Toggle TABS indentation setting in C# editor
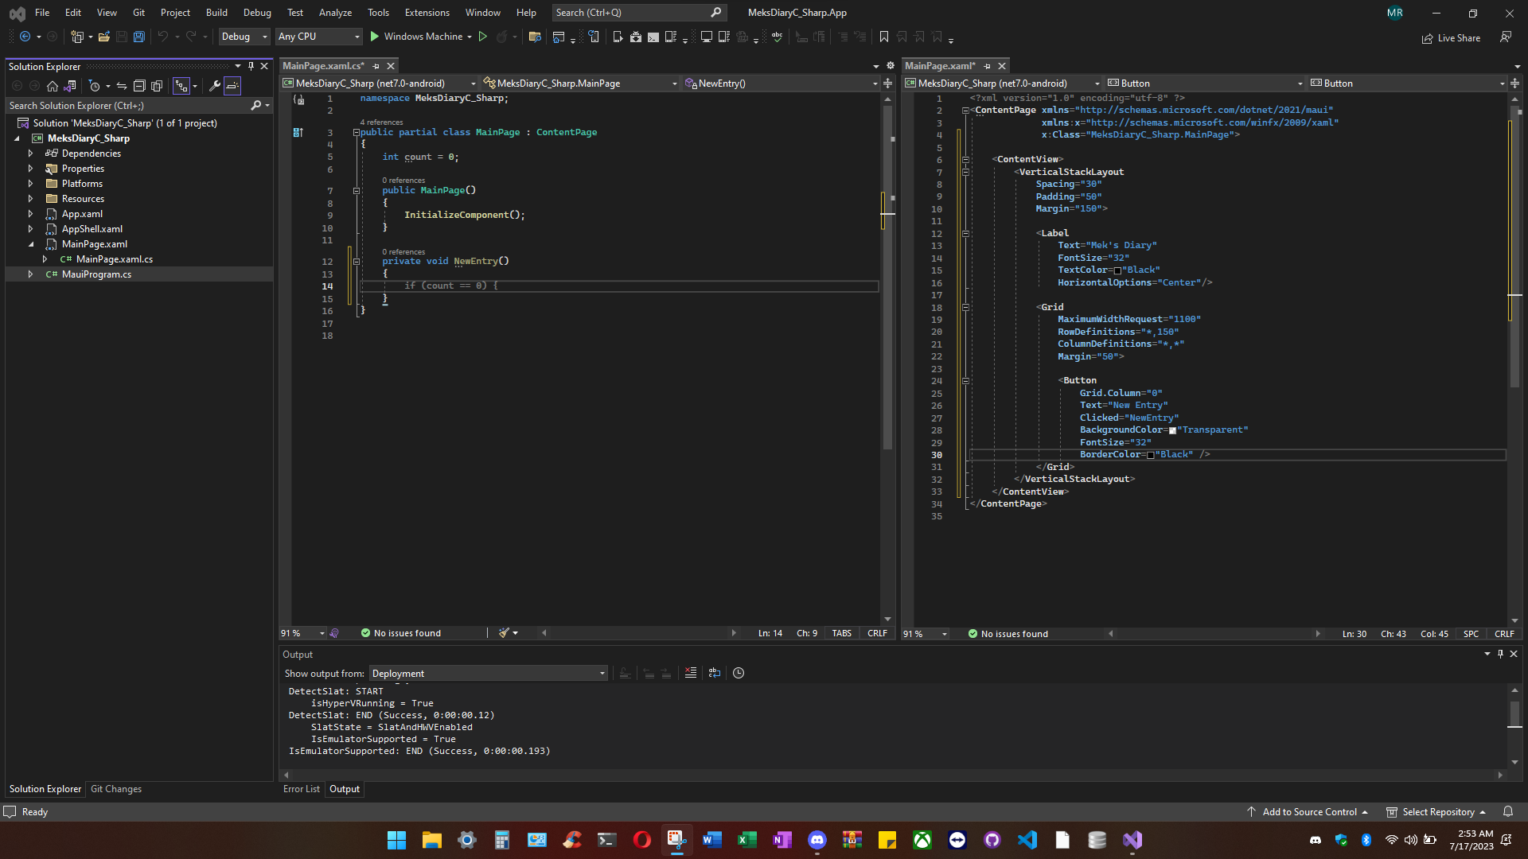1528x859 pixels. click(842, 633)
